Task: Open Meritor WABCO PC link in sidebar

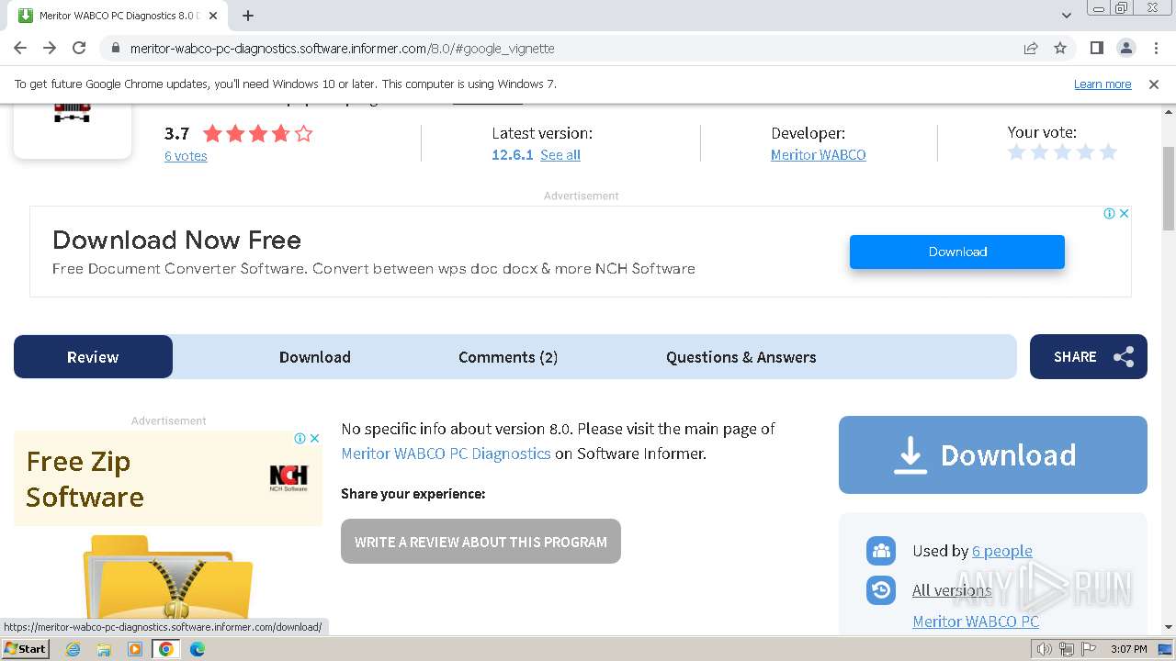Action: point(976,622)
